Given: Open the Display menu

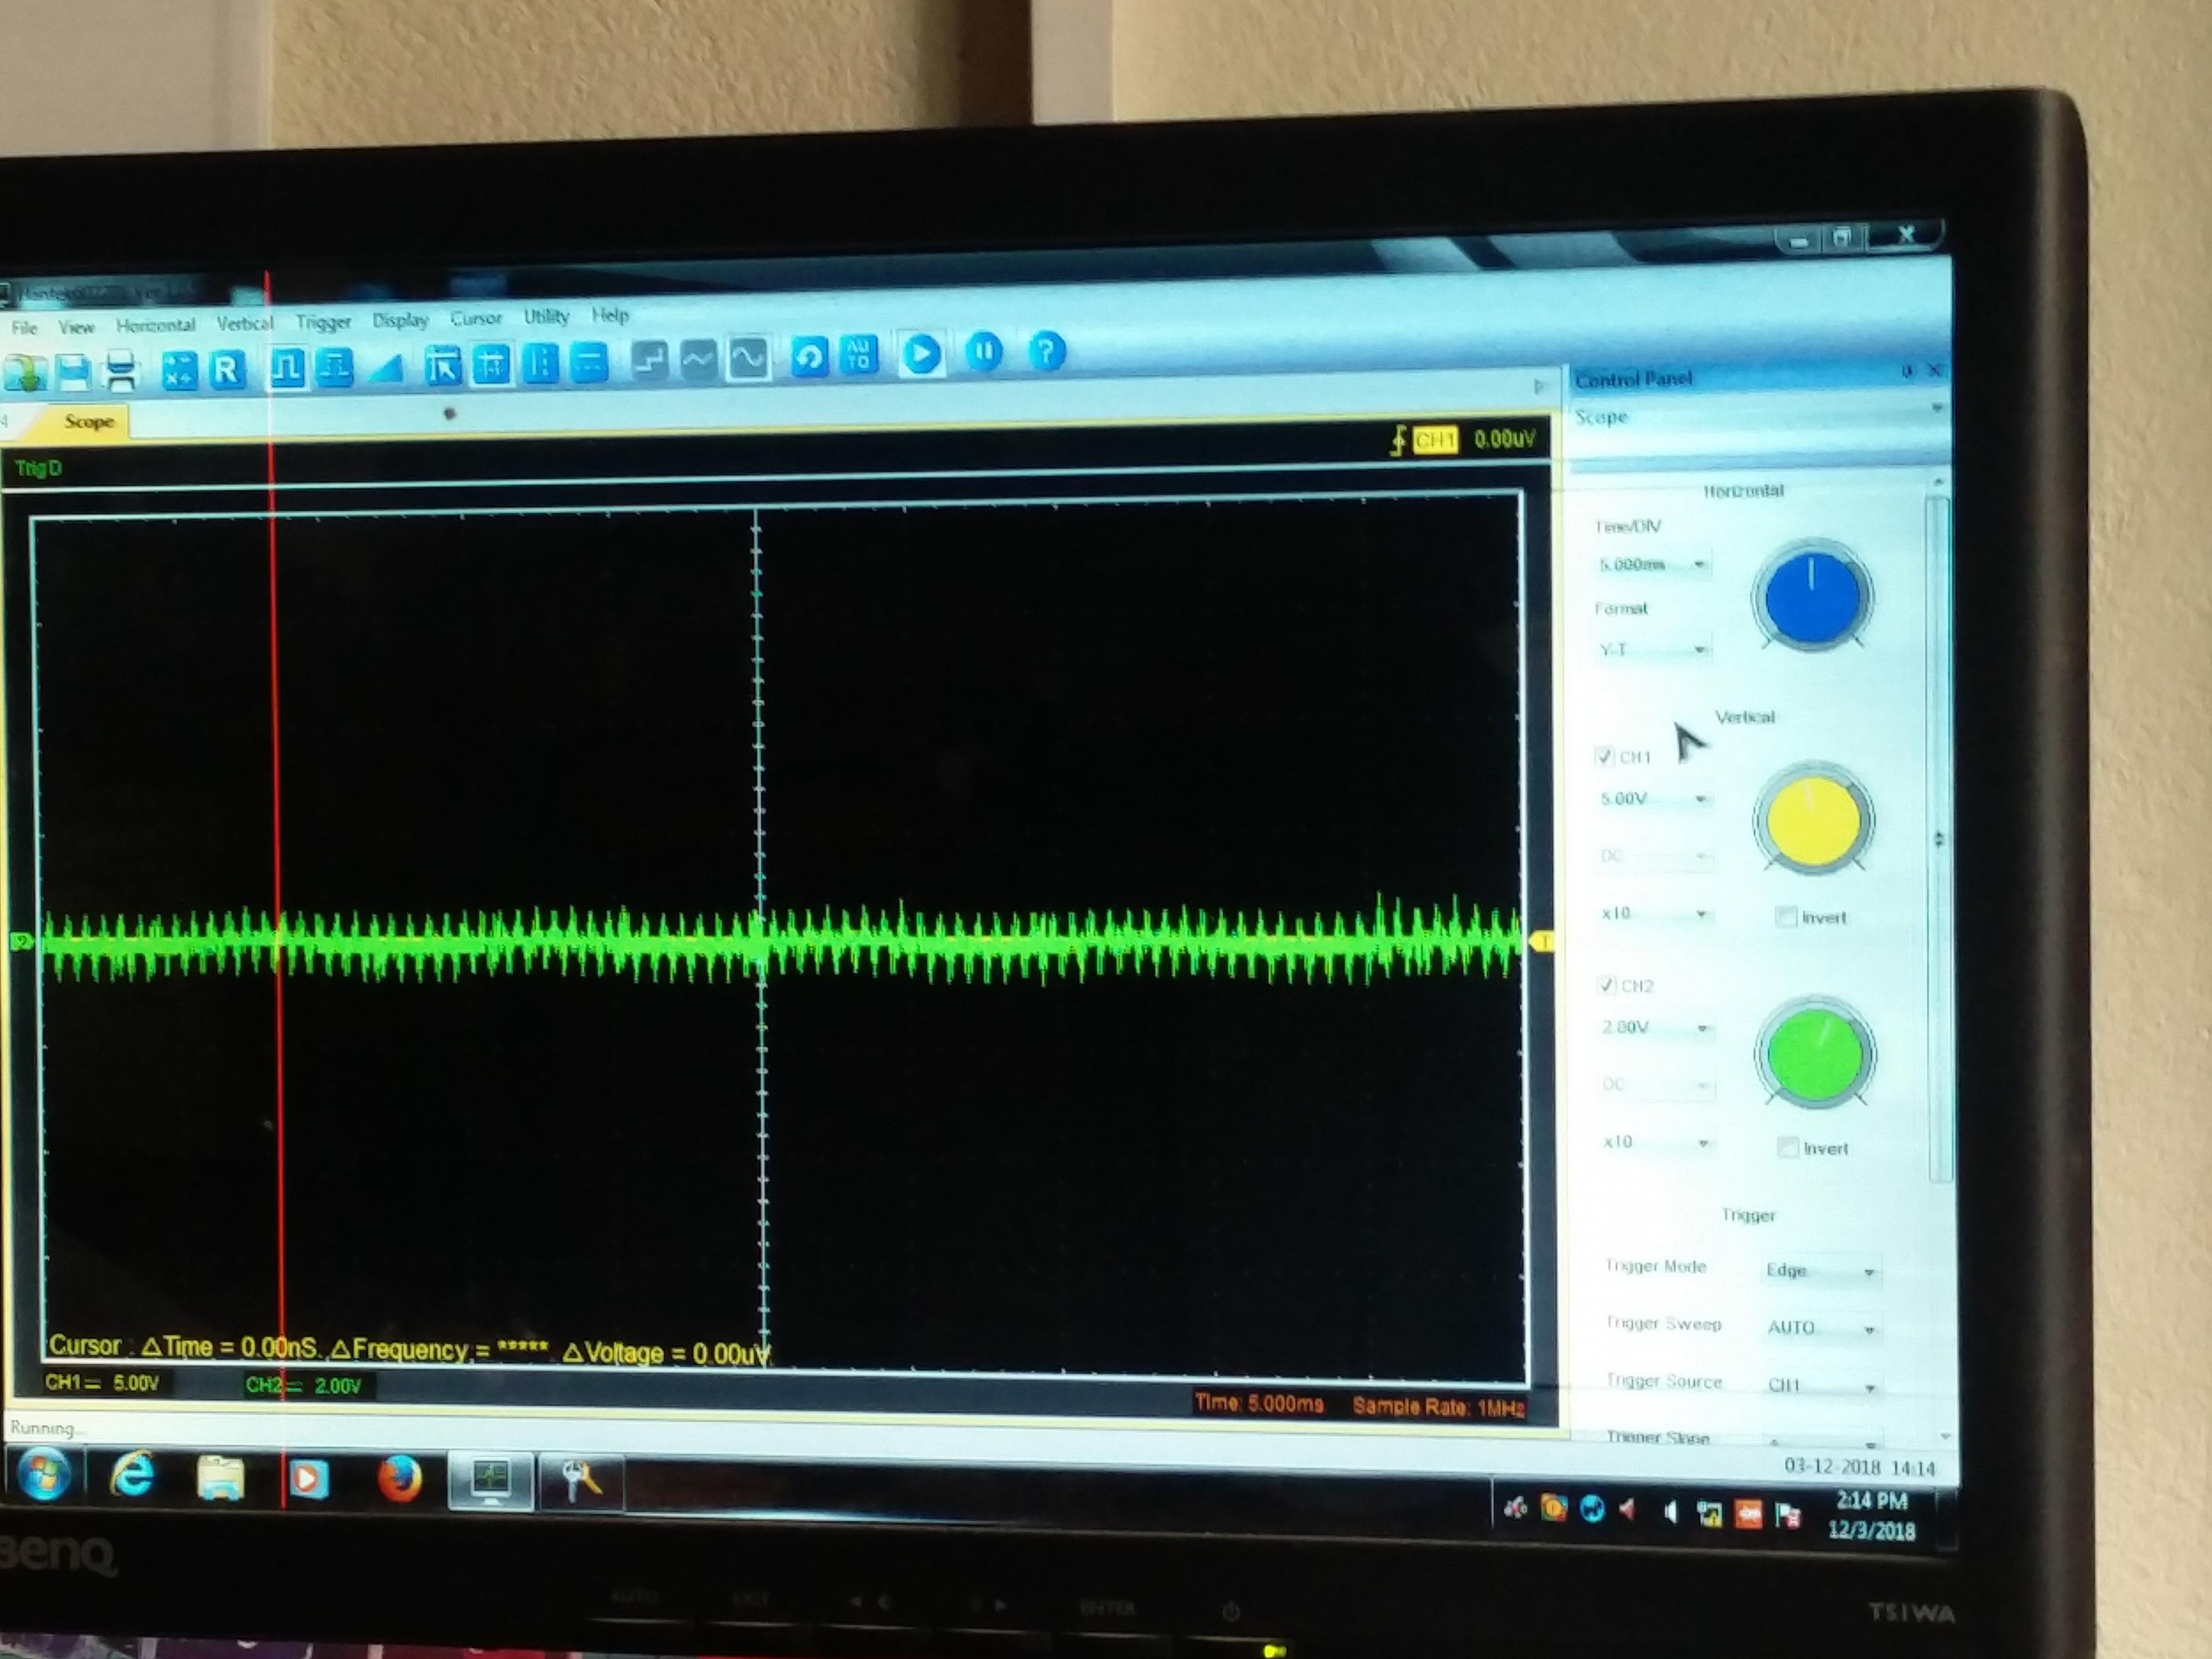Looking at the screenshot, I should coord(400,320).
